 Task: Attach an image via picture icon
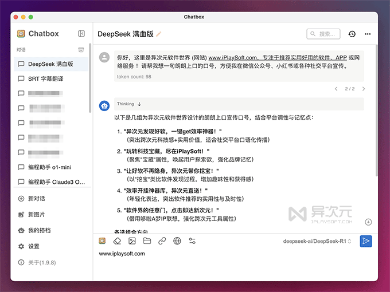pos(132,241)
